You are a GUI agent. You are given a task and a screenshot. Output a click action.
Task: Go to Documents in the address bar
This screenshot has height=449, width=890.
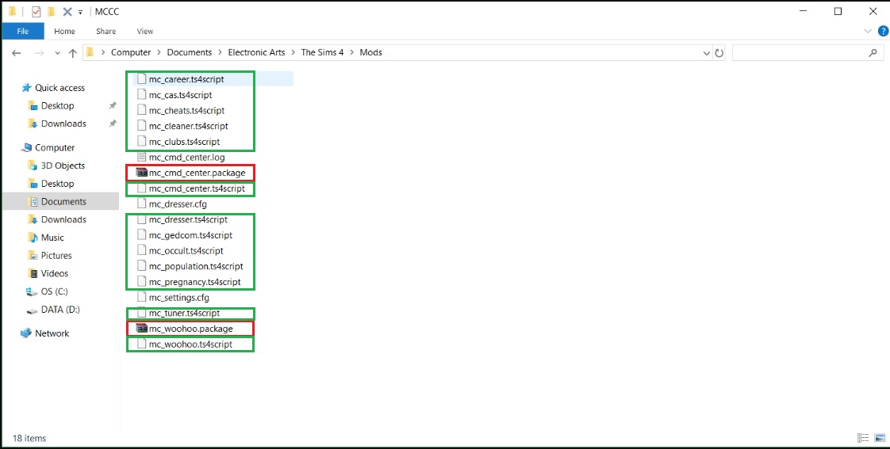(x=190, y=52)
